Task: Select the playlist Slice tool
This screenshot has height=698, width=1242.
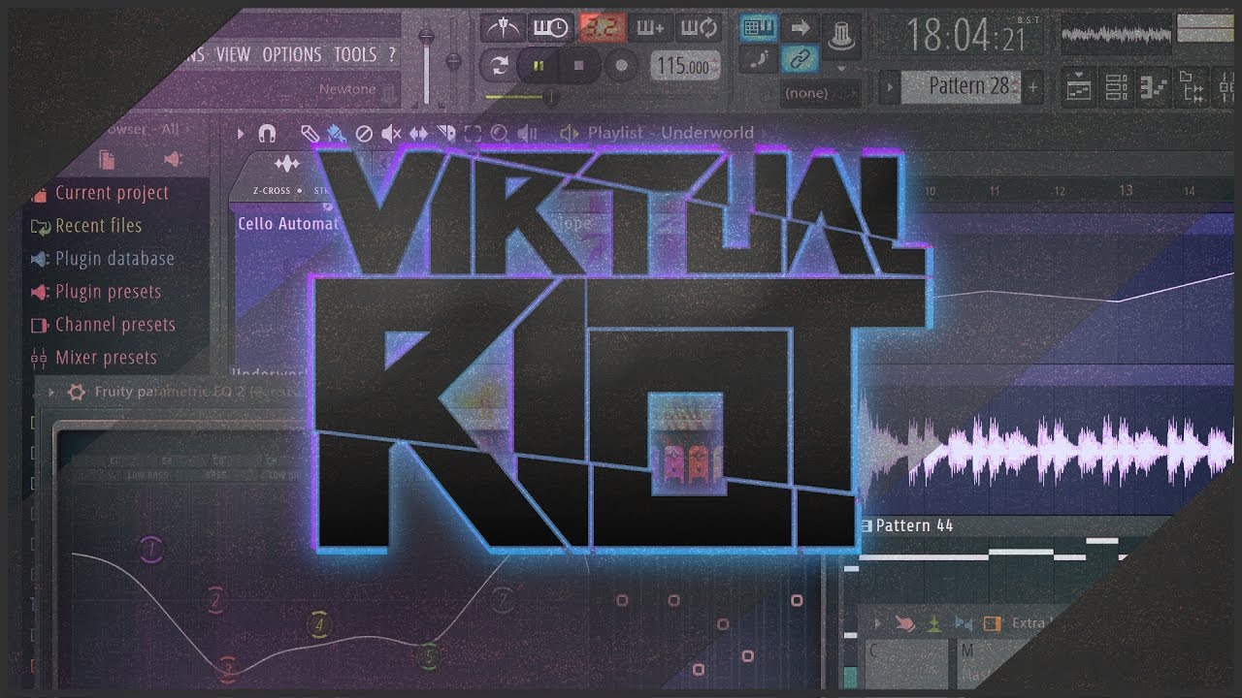Action: tap(445, 133)
